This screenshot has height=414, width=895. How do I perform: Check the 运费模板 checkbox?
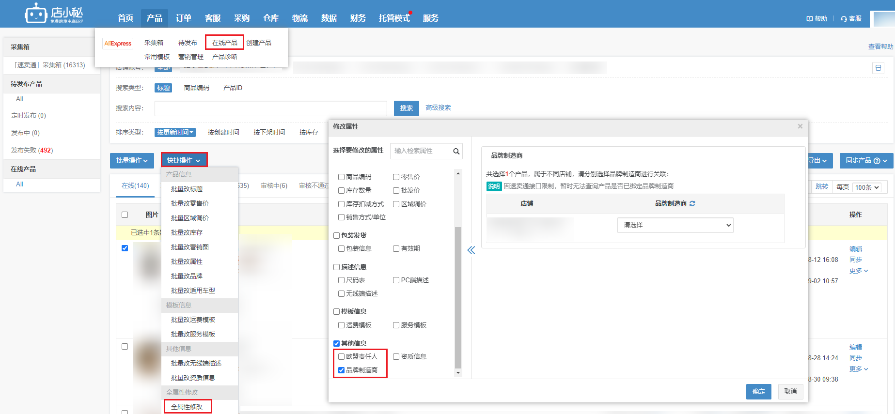[x=341, y=325]
